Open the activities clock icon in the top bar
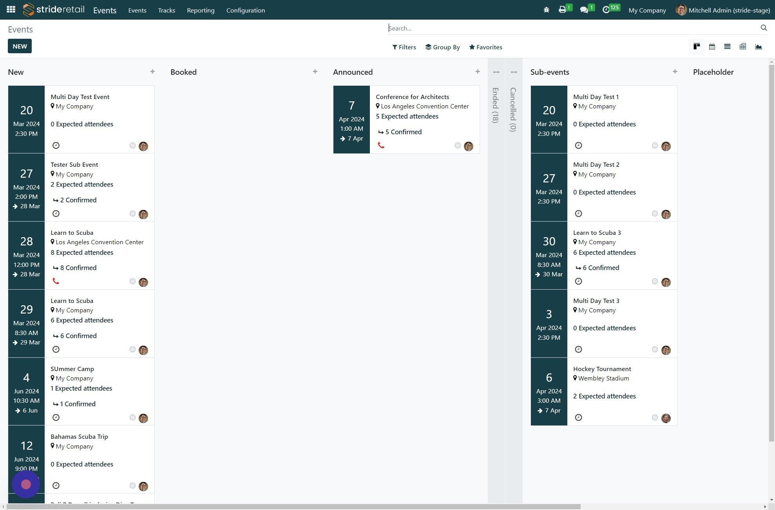 click(x=606, y=10)
